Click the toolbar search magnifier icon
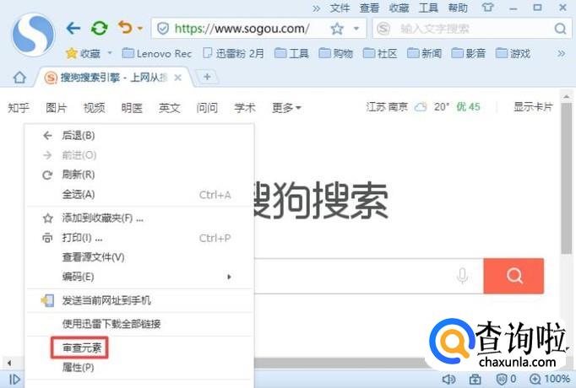 [x=560, y=29]
